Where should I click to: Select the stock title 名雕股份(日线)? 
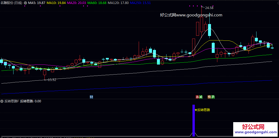[12, 3]
